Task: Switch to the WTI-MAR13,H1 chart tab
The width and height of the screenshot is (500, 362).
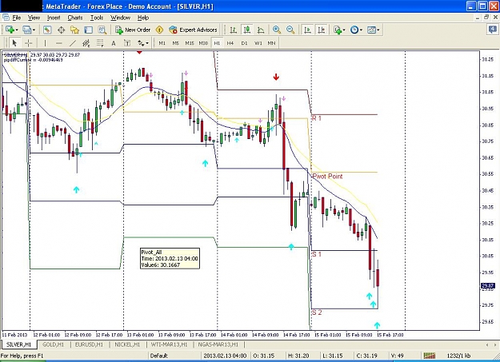Action: (x=169, y=344)
